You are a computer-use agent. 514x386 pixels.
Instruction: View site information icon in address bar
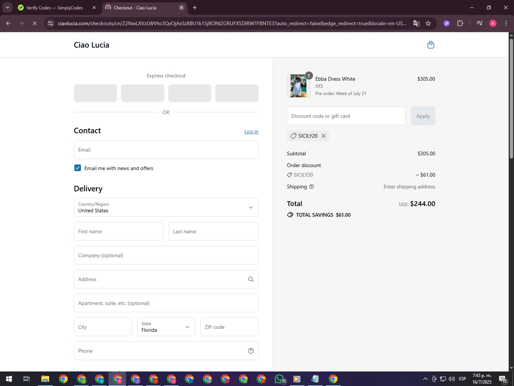point(50,23)
